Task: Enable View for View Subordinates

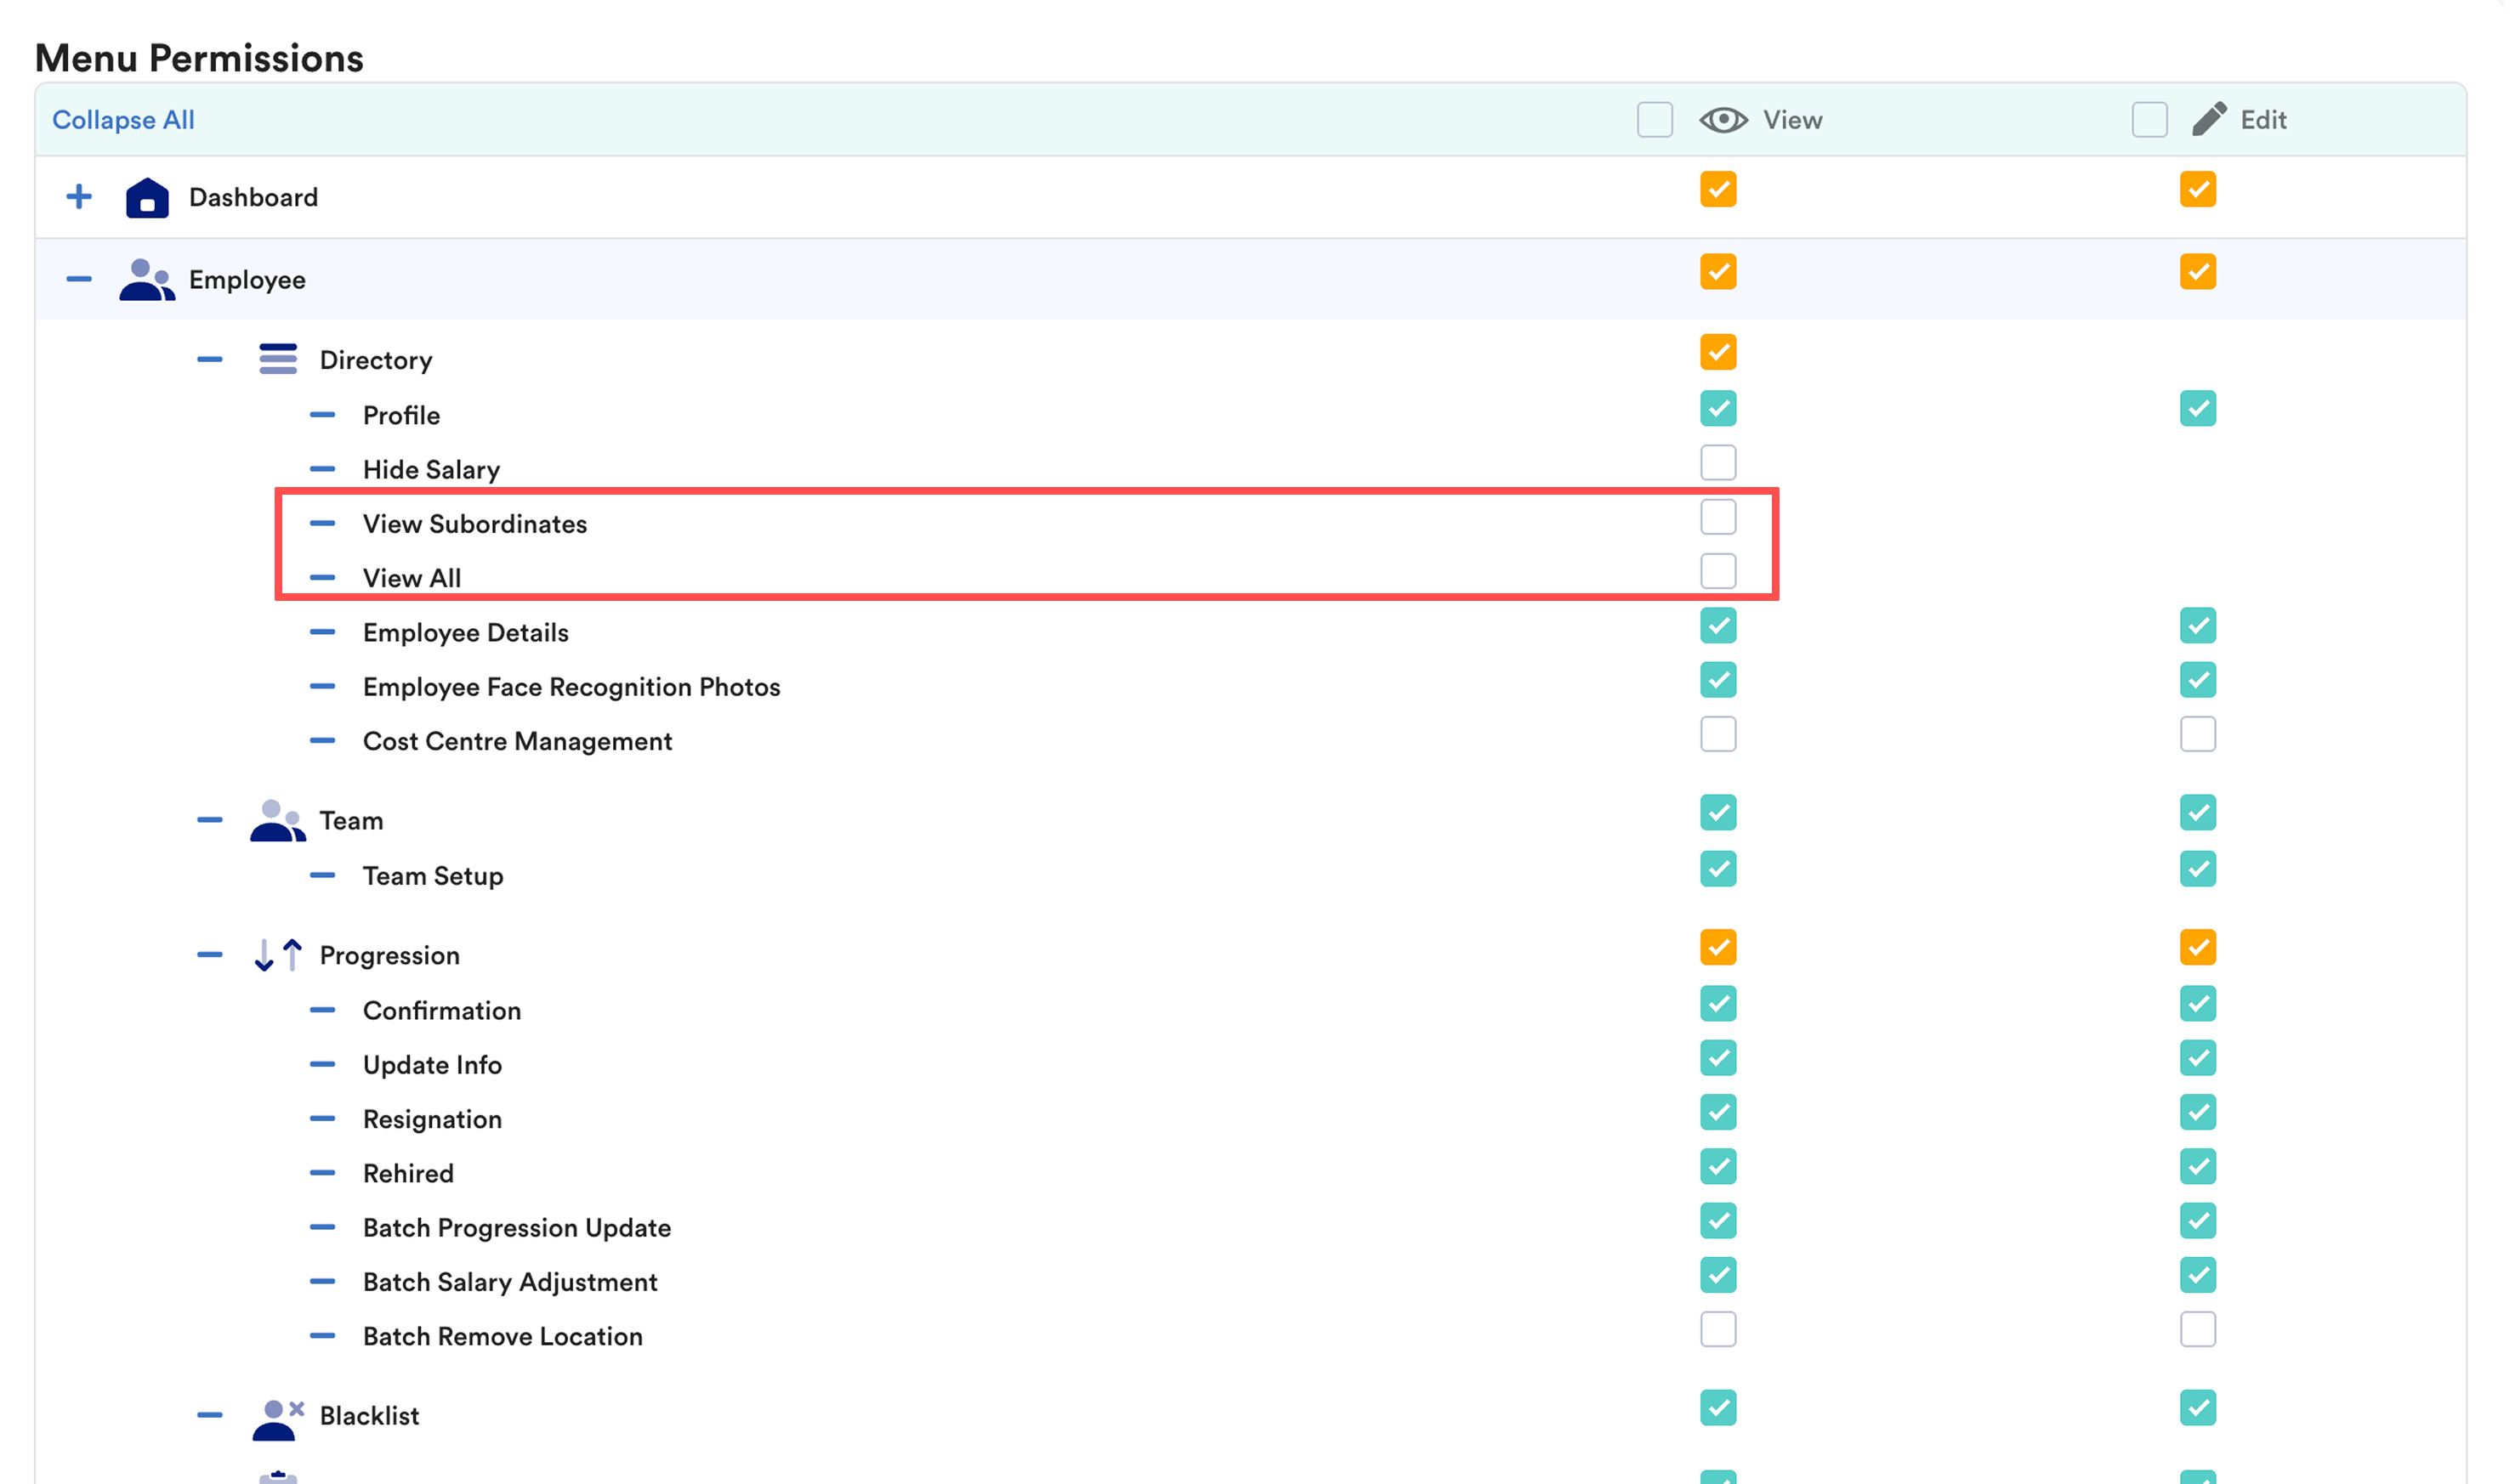Action: (1717, 517)
